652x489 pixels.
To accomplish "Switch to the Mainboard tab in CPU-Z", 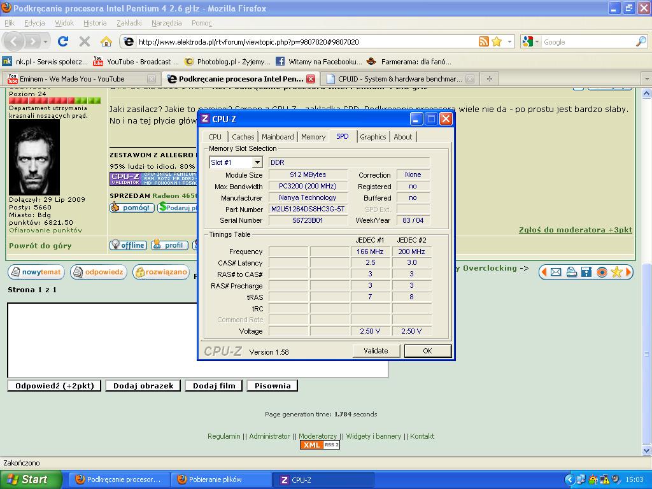I will [x=278, y=137].
